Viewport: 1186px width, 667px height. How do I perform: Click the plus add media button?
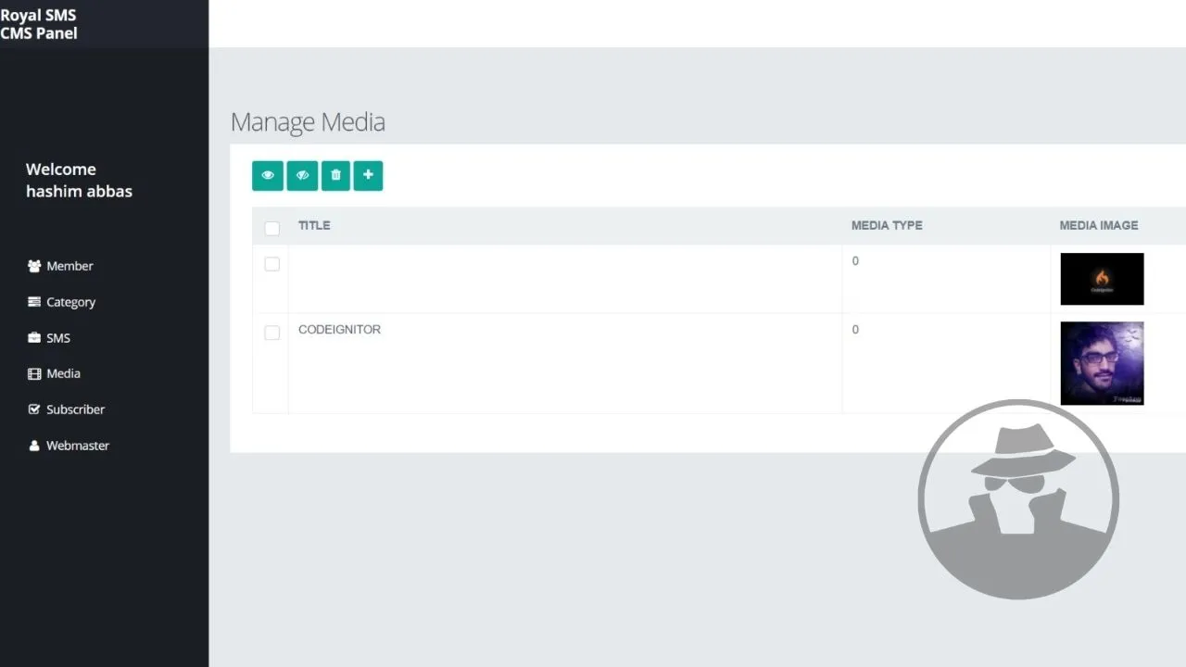pos(368,175)
